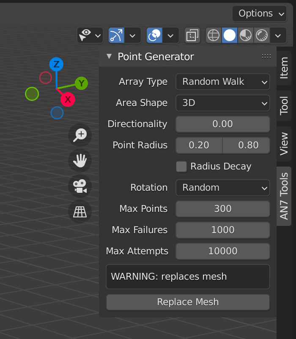Click the Max Failures field
This screenshot has width=296, height=339.
click(x=223, y=230)
